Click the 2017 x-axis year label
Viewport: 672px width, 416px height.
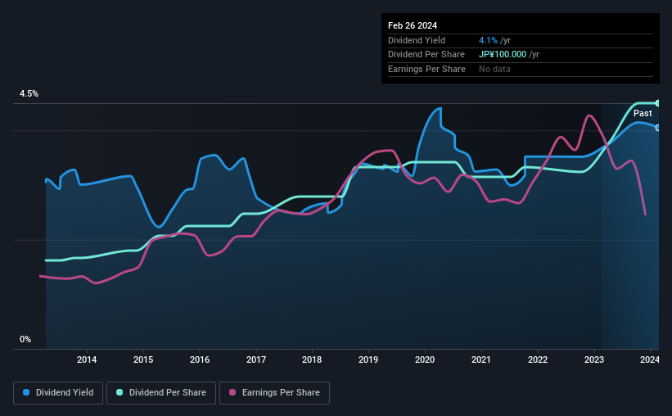pos(256,359)
